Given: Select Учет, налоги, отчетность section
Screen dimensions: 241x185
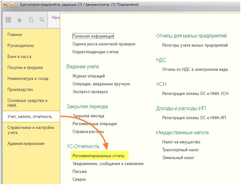Looking at the screenshot, I should point(31,116).
